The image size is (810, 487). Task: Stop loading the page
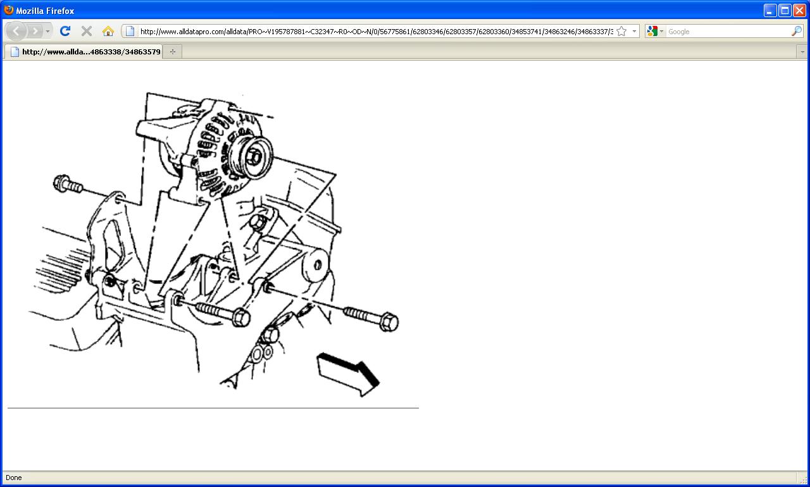[87, 31]
